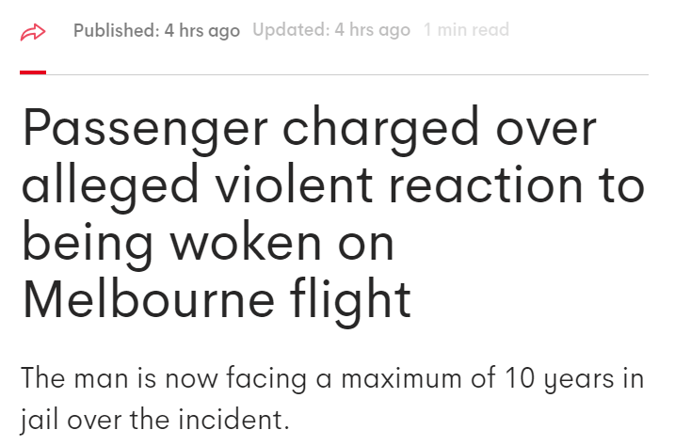Select the 'Updated: 4 hrs ago' timestamp

[331, 30]
